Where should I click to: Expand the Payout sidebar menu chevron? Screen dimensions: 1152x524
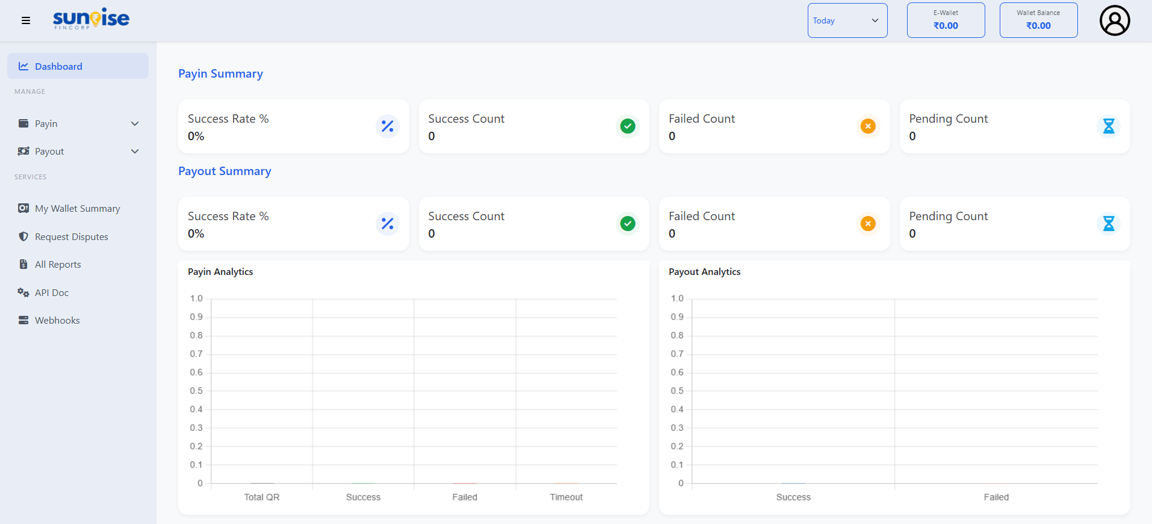coord(135,152)
